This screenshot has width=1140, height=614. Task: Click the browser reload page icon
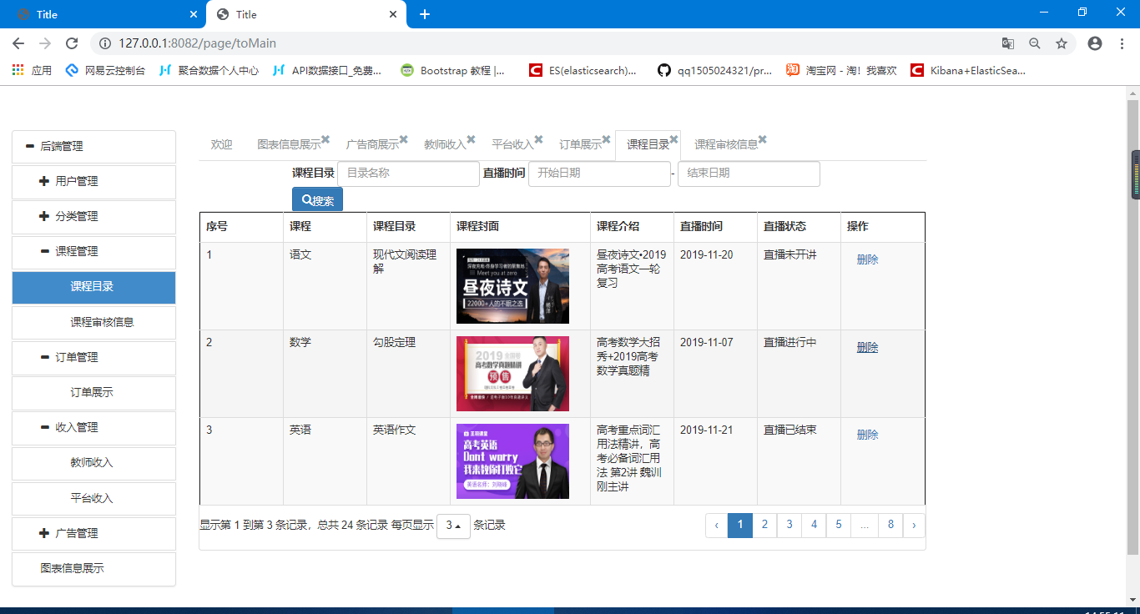[x=72, y=43]
